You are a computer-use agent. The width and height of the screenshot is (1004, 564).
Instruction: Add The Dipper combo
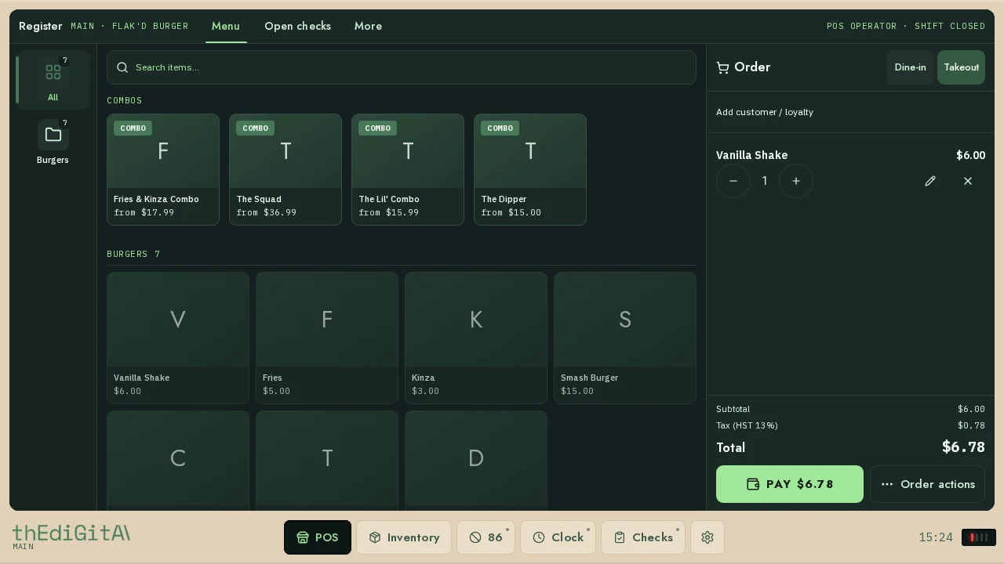coord(530,169)
